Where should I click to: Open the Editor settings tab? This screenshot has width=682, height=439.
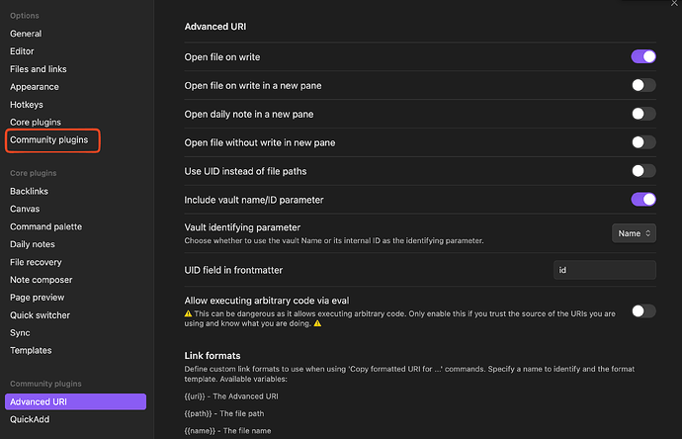point(22,51)
